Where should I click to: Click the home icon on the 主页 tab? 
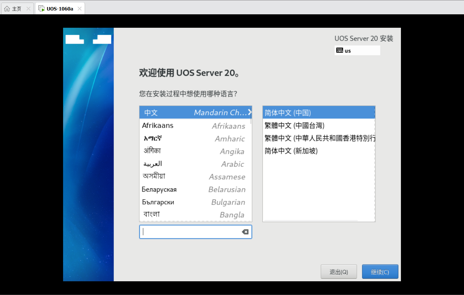(7, 9)
